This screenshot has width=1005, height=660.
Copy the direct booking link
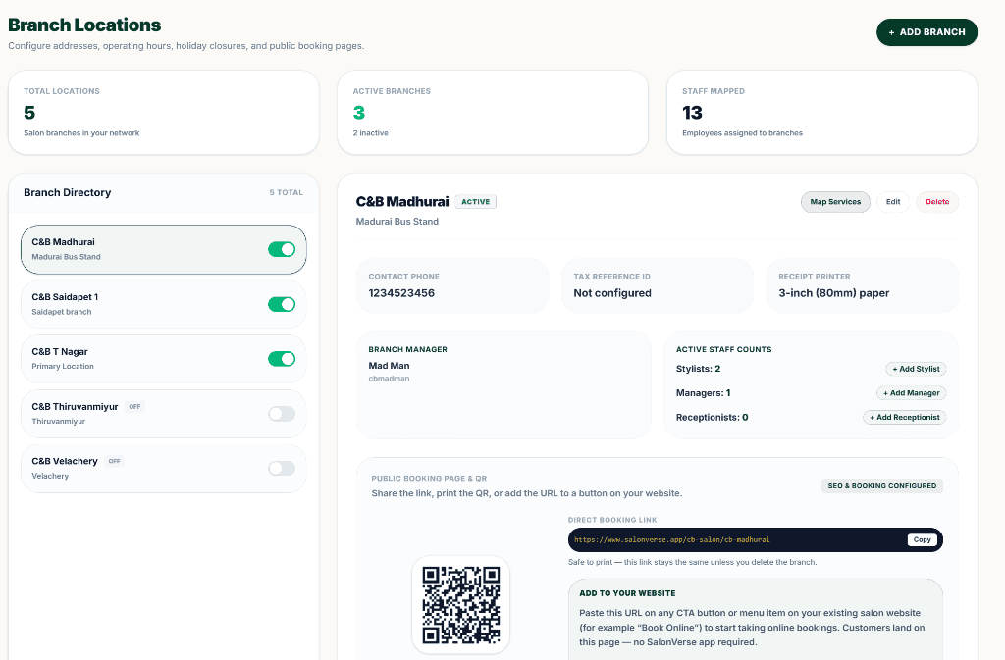click(922, 539)
